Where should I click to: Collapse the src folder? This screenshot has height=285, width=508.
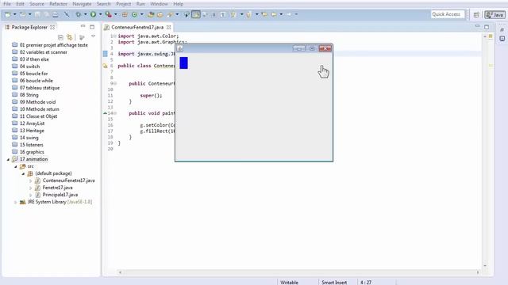[16, 166]
